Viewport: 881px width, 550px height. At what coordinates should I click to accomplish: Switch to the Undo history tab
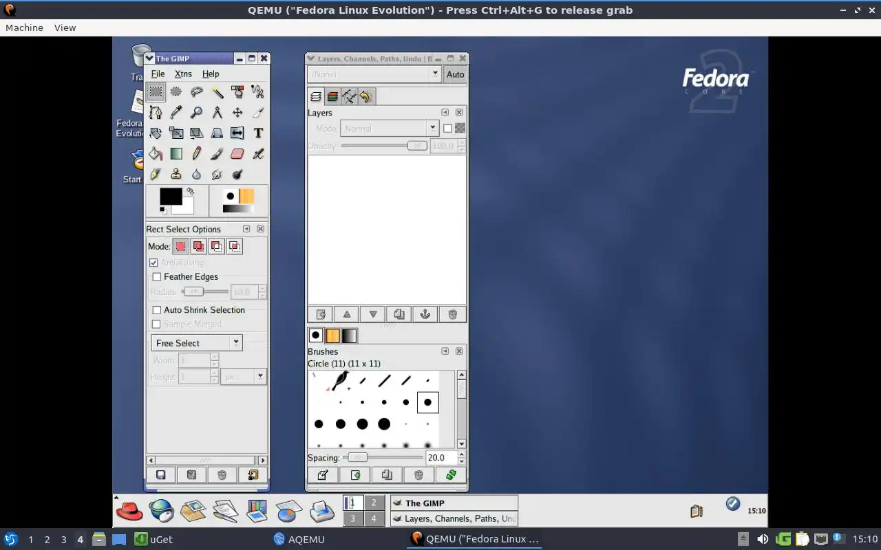click(x=365, y=97)
